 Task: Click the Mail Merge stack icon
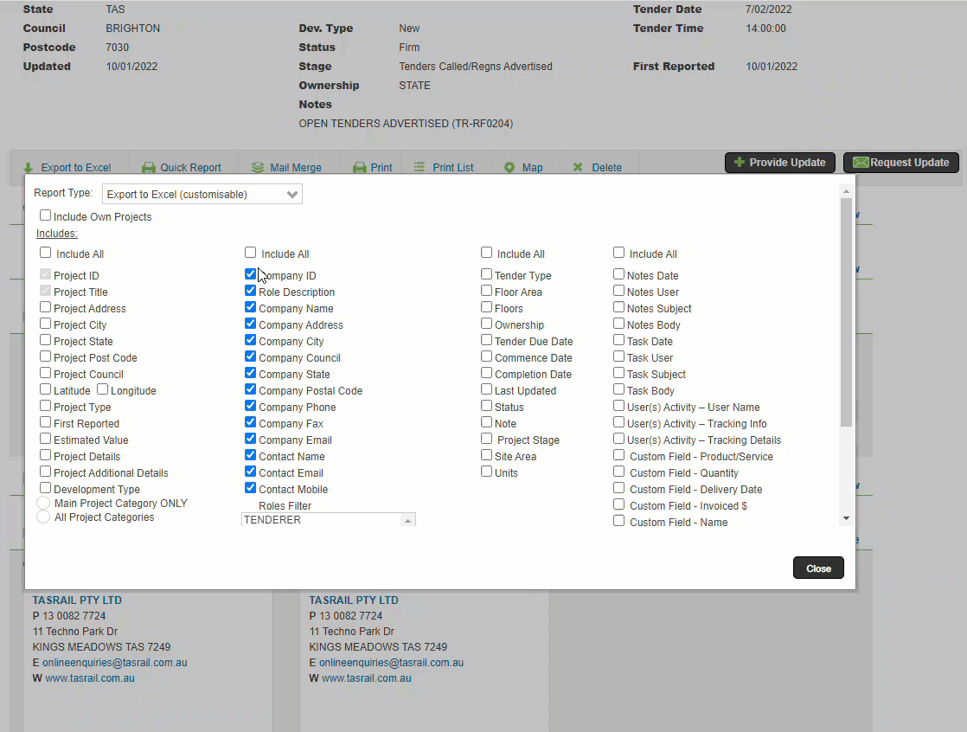point(258,168)
